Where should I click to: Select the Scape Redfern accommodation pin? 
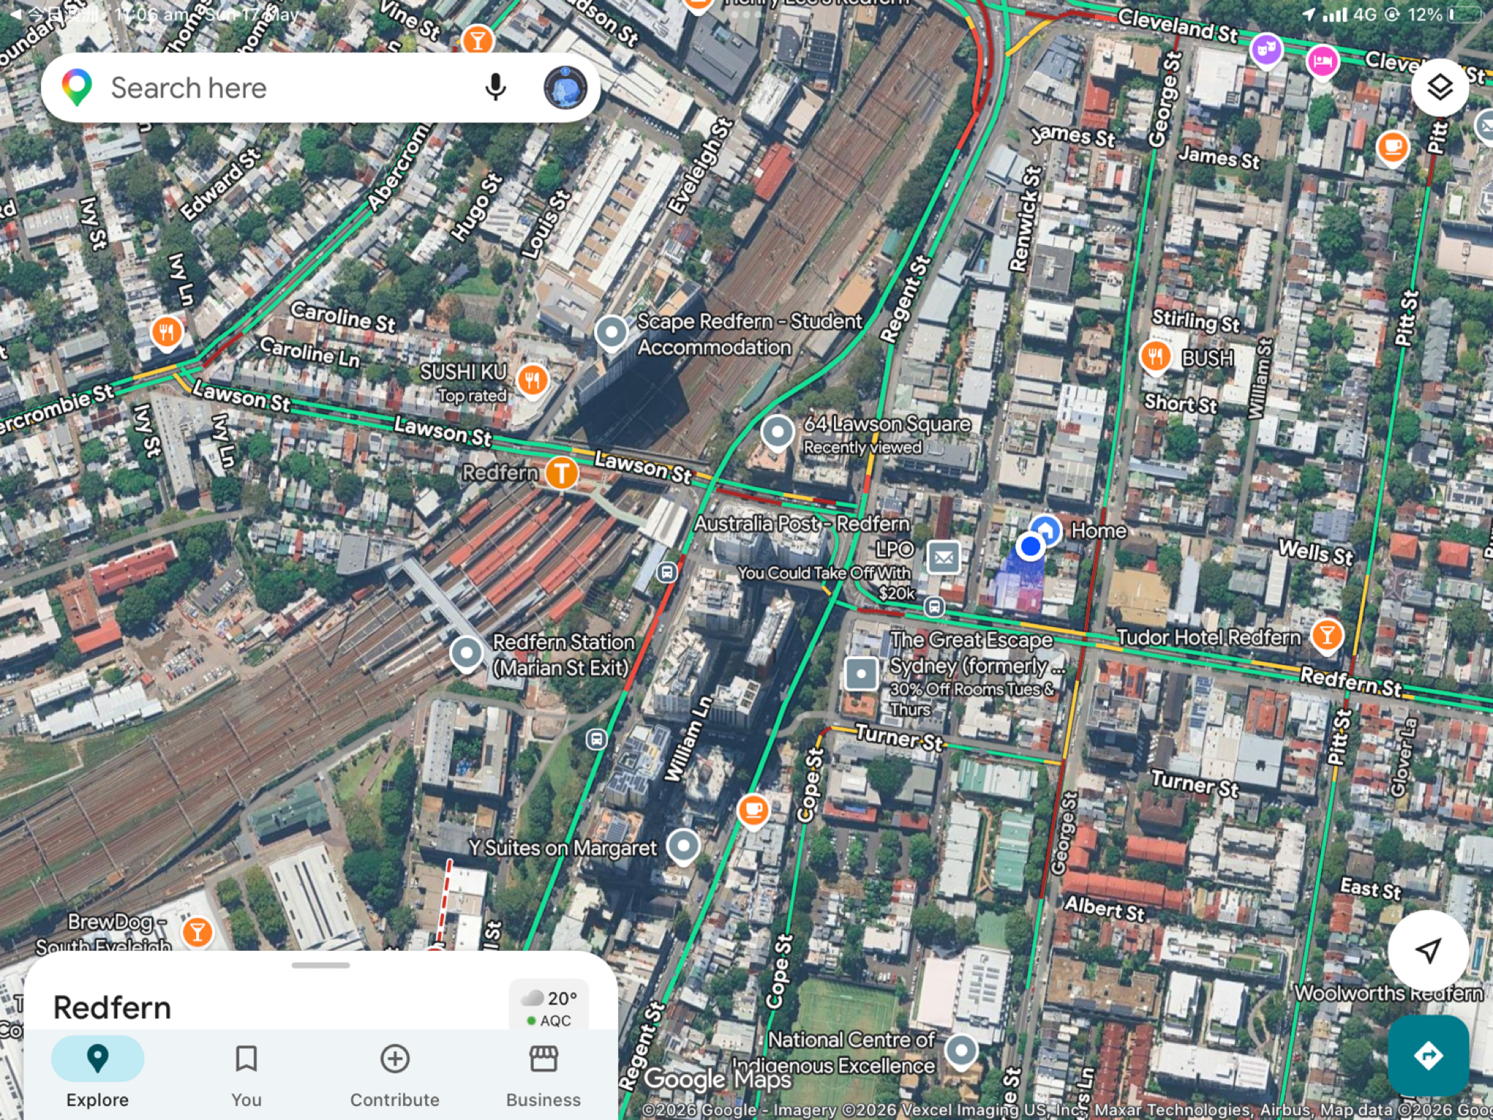611,333
